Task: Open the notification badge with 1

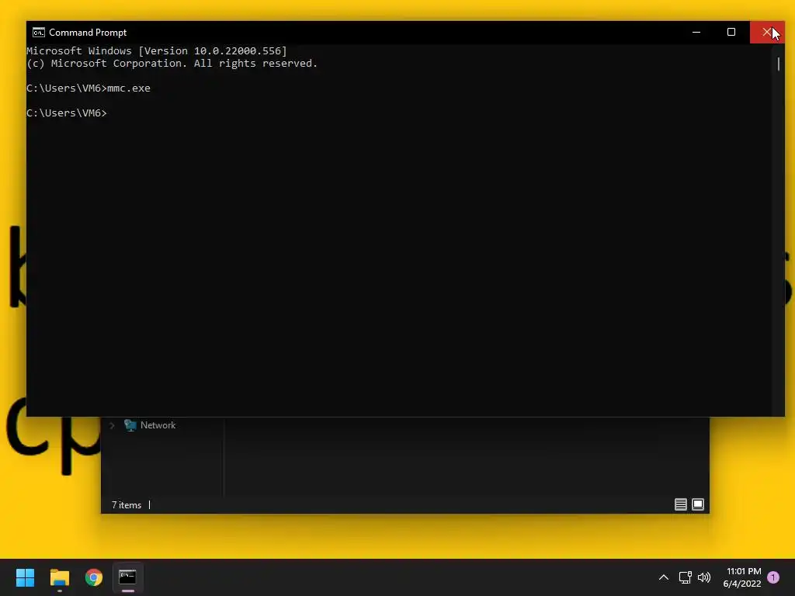Action: (x=773, y=577)
